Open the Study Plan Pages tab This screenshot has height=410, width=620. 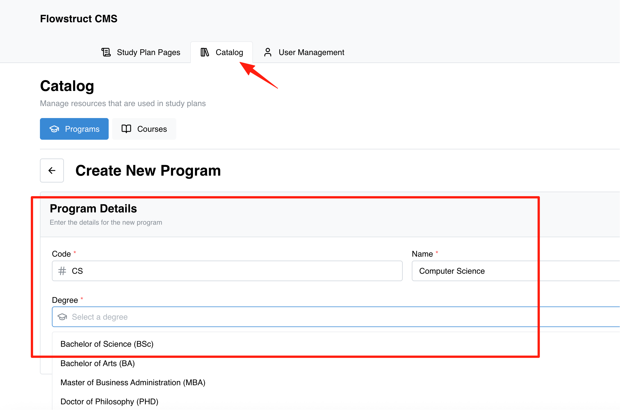click(141, 52)
